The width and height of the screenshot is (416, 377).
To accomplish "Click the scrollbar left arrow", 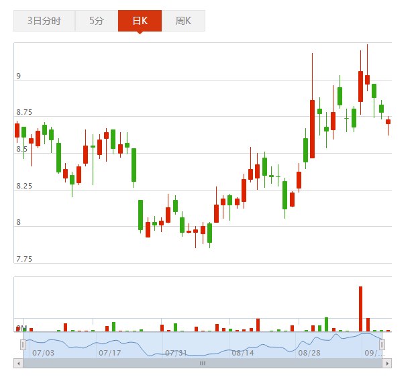I will pos(18,363).
